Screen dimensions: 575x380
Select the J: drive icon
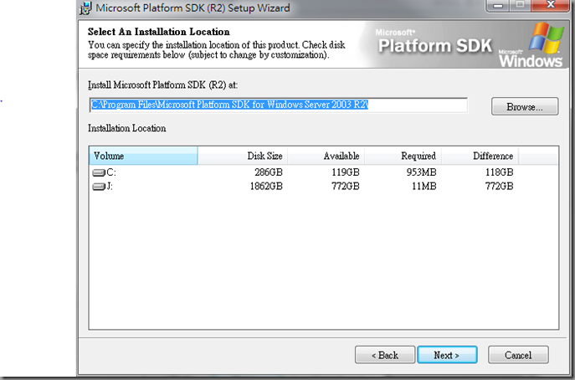(x=99, y=187)
